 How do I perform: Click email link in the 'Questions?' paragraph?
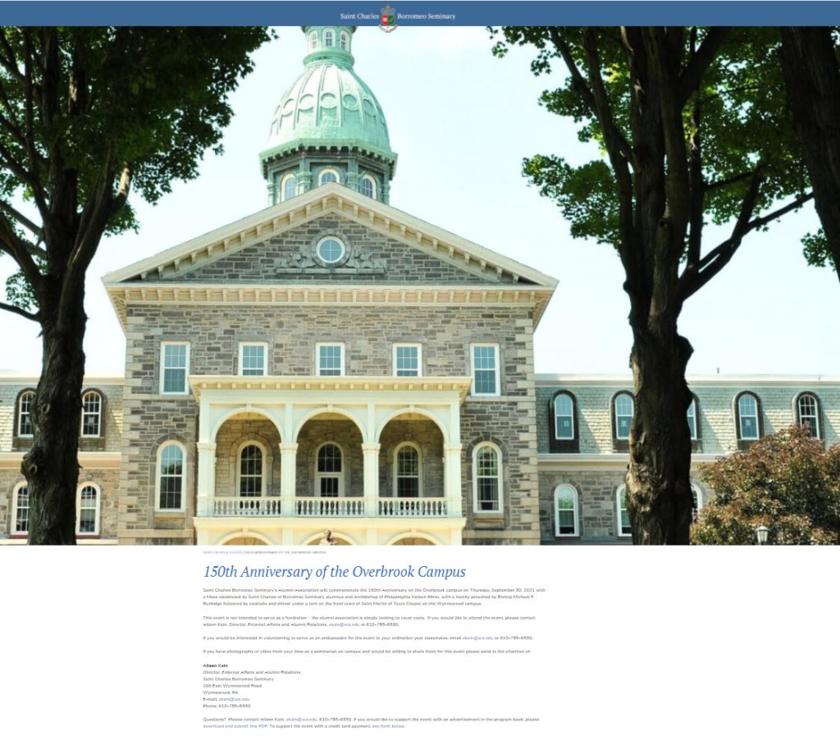click(x=301, y=719)
